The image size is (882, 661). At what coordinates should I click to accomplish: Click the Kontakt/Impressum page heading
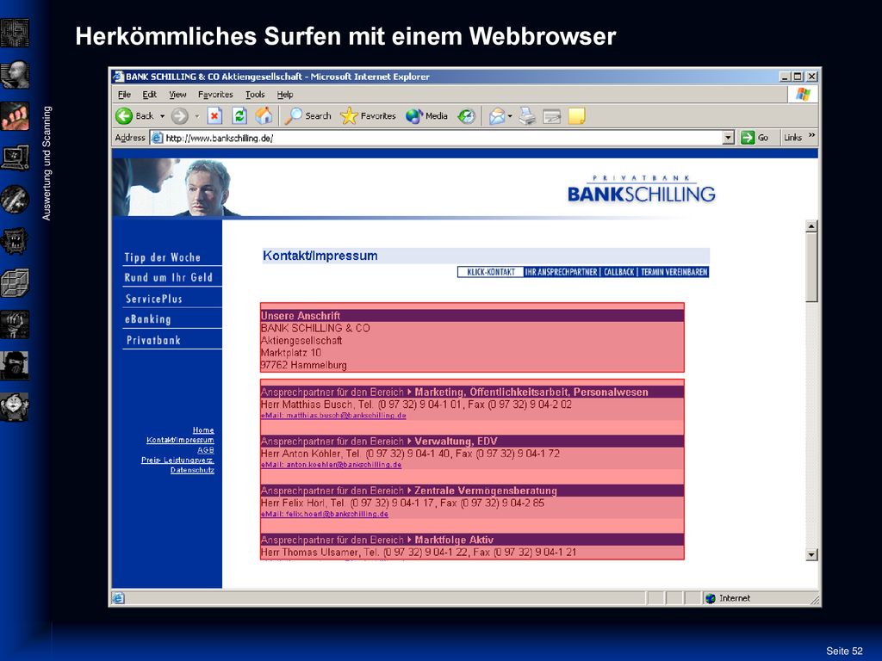320,256
